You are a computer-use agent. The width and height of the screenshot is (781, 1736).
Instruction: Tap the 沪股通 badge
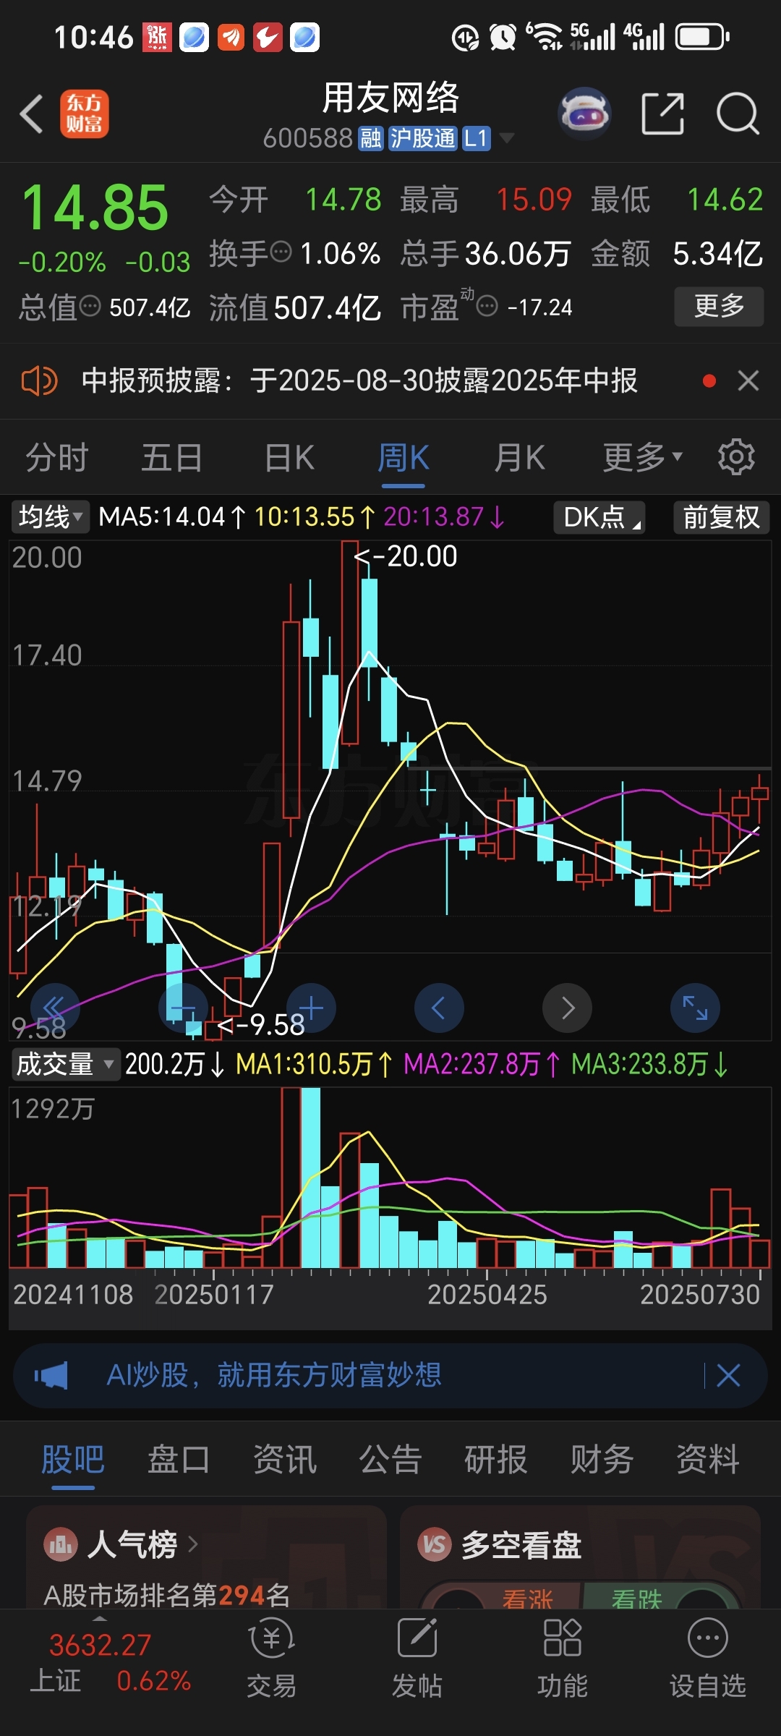pos(422,138)
